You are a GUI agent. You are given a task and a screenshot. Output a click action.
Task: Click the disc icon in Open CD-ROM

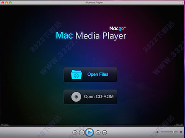tap(76, 97)
